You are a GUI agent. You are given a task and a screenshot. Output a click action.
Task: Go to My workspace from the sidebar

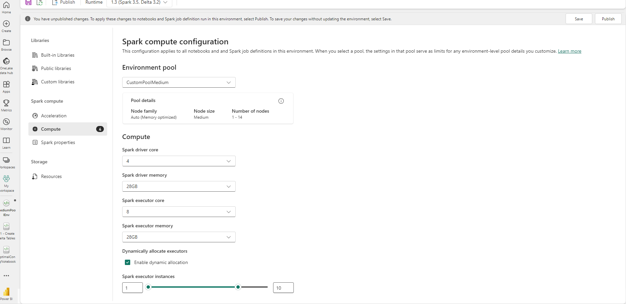tap(6, 182)
